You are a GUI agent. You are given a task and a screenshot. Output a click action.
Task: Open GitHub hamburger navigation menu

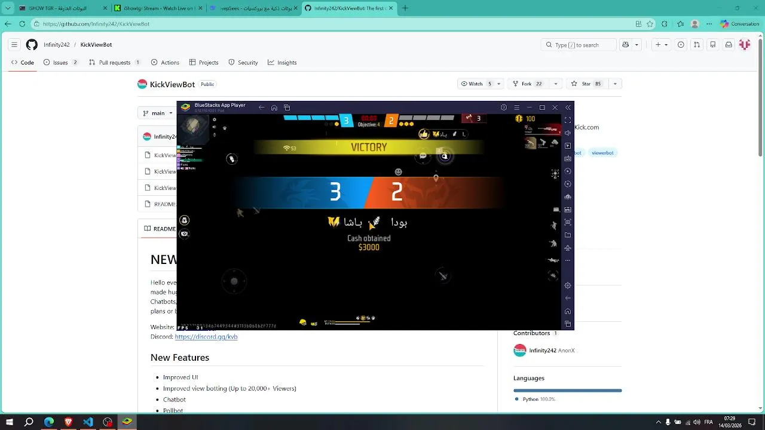click(14, 45)
